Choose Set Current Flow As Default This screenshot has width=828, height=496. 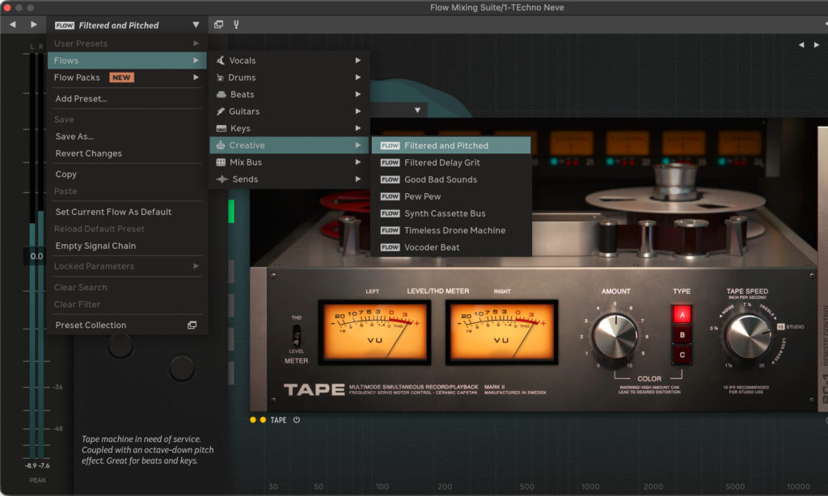pyautogui.click(x=113, y=212)
